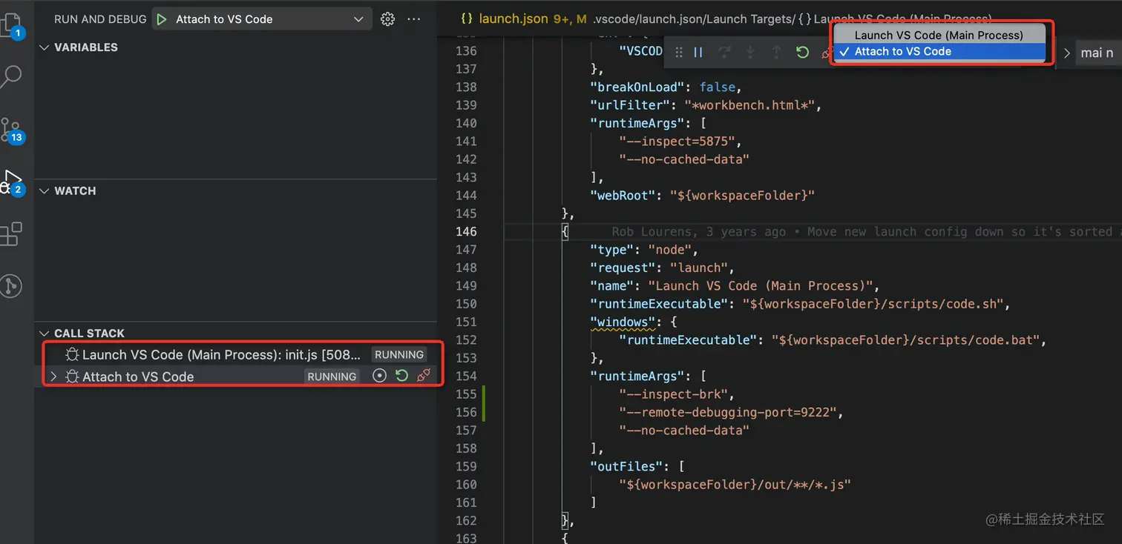Click the .vscode/launch.json breadcrumb path

pyautogui.click(x=642, y=19)
